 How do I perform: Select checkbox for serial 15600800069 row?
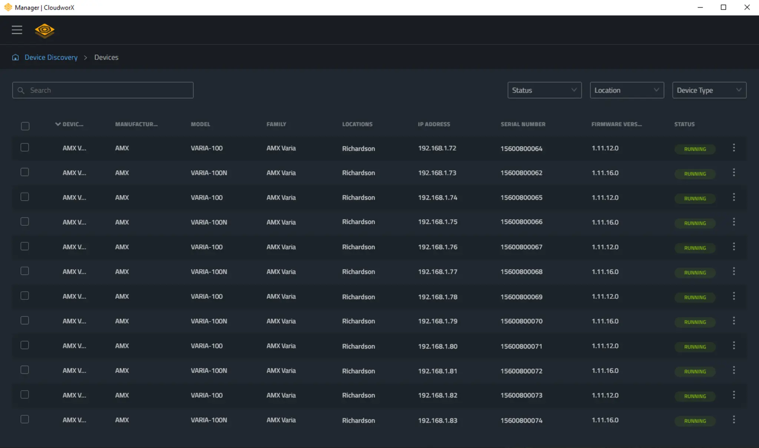point(25,296)
